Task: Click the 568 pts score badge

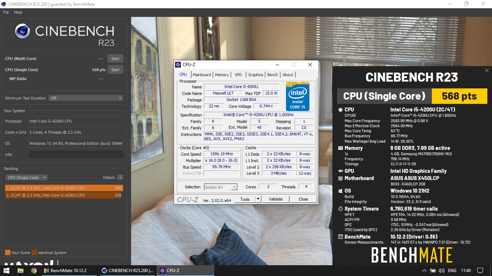Action: 459,96
